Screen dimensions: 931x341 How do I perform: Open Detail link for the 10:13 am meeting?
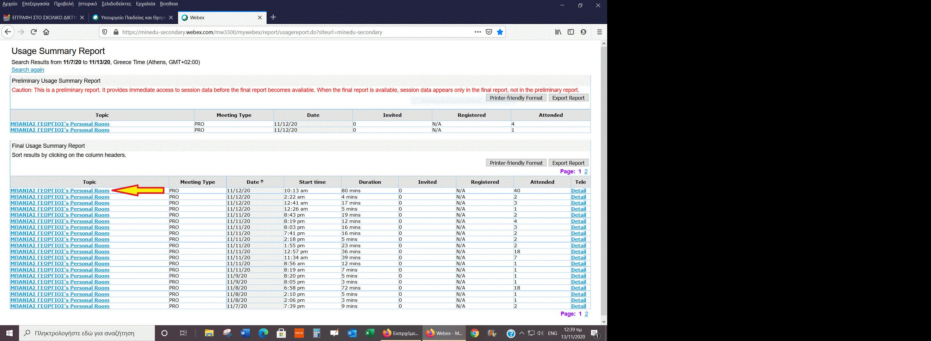(578, 190)
